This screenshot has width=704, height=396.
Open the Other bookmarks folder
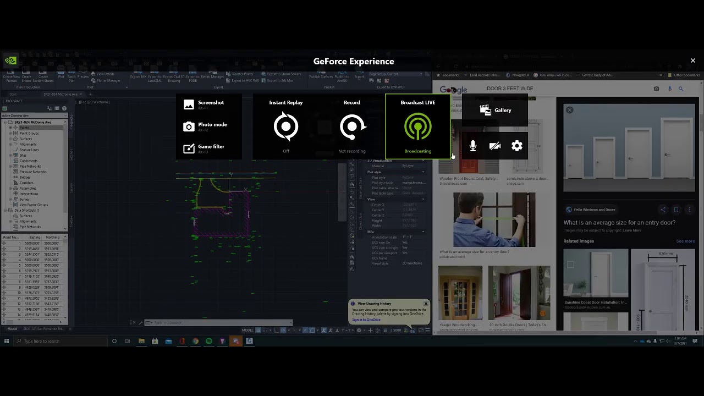click(684, 75)
